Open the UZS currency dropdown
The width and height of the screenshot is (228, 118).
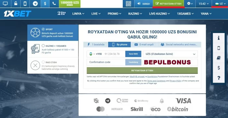pyautogui.click(x=170, y=54)
